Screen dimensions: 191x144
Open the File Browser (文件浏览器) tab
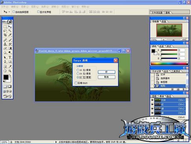tap(157, 13)
